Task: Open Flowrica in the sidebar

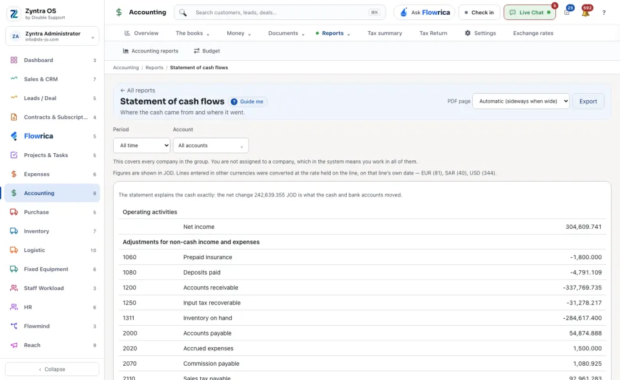Action: [52, 136]
